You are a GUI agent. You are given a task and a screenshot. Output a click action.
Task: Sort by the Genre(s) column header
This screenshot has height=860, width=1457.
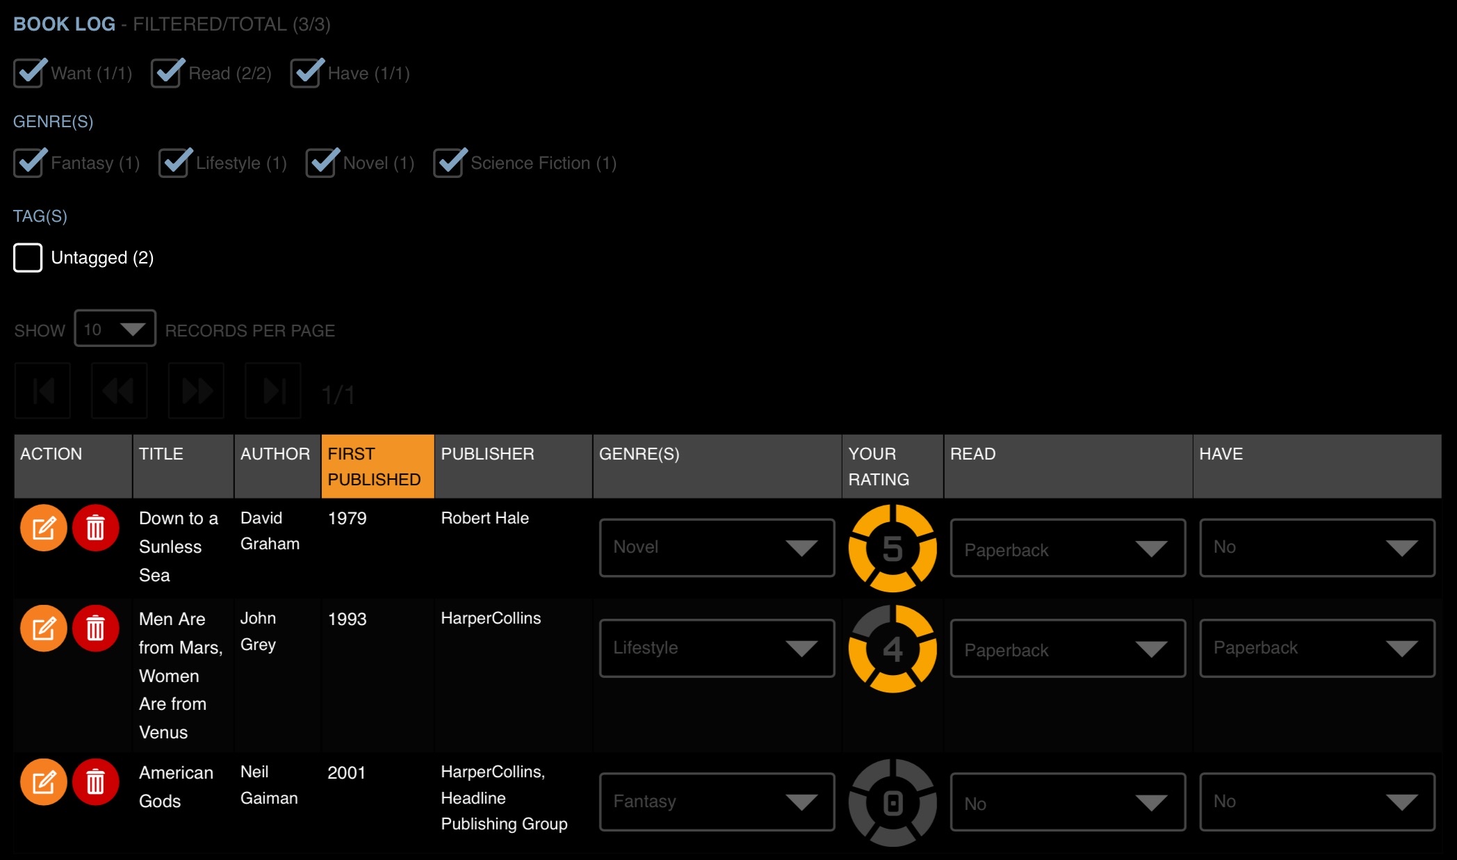[717, 466]
